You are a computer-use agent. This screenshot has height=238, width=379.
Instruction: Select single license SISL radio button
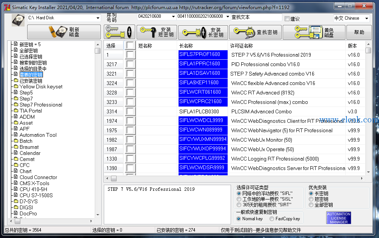coord(239,199)
